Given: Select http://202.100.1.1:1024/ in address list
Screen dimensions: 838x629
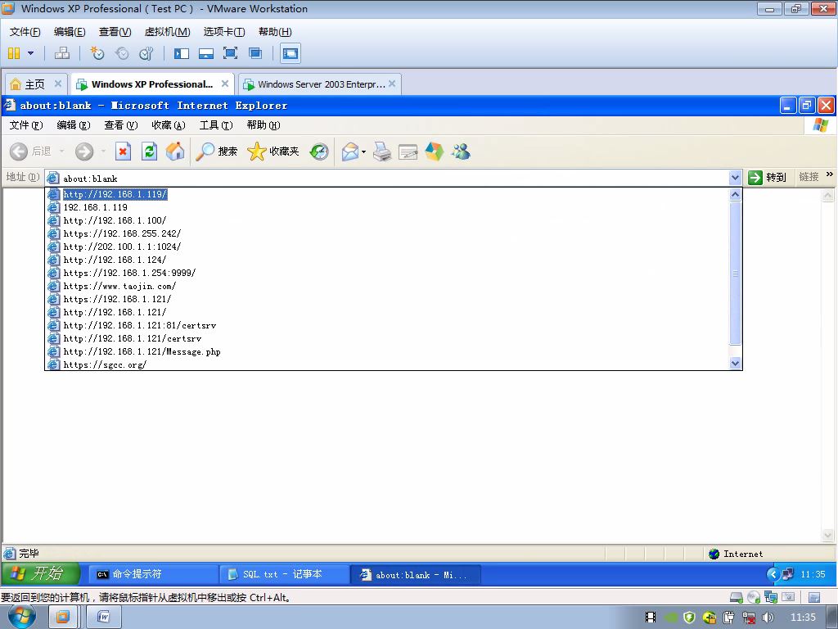Looking at the screenshot, I should 387,247.
